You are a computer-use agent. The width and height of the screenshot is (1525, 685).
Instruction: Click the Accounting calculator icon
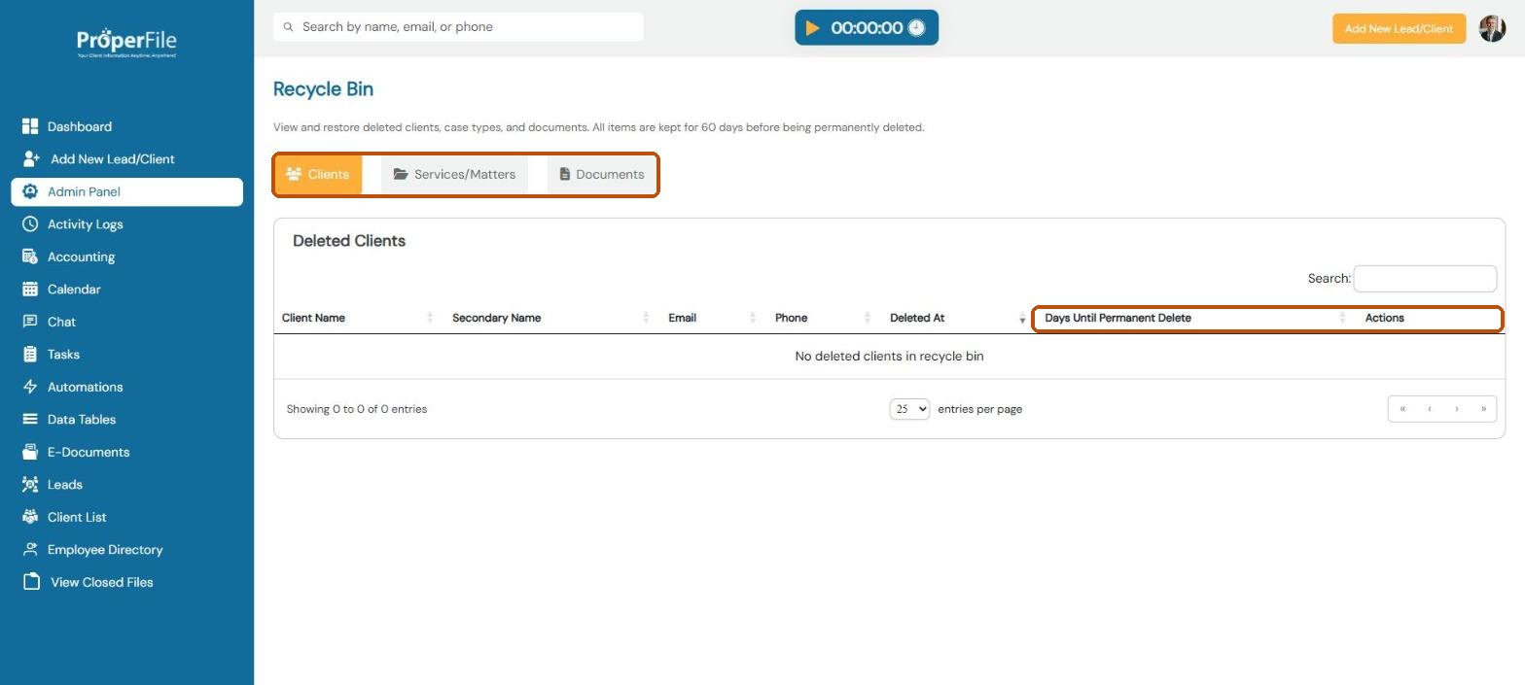coord(30,257)
